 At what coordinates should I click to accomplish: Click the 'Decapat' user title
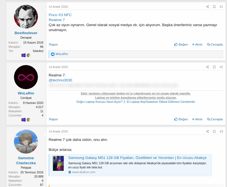[26, 38]
